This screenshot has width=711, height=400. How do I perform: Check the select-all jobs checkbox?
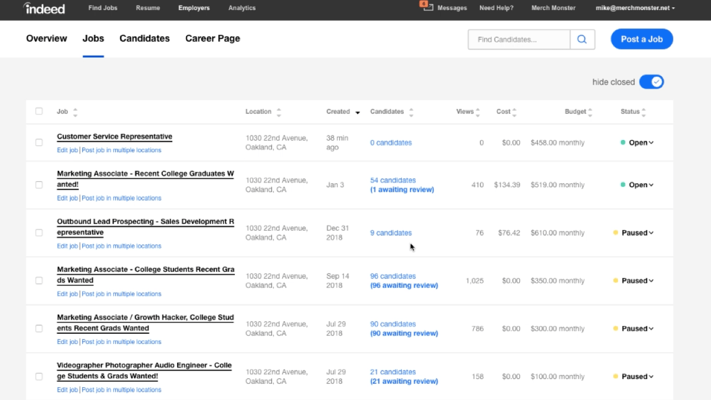point(39,111)
